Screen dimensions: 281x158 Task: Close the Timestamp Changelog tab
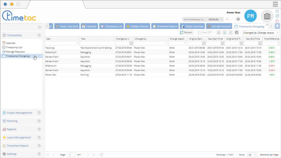[267, 25]
